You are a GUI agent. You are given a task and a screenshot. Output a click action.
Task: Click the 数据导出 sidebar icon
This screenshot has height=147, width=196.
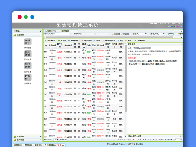[28, 77]
